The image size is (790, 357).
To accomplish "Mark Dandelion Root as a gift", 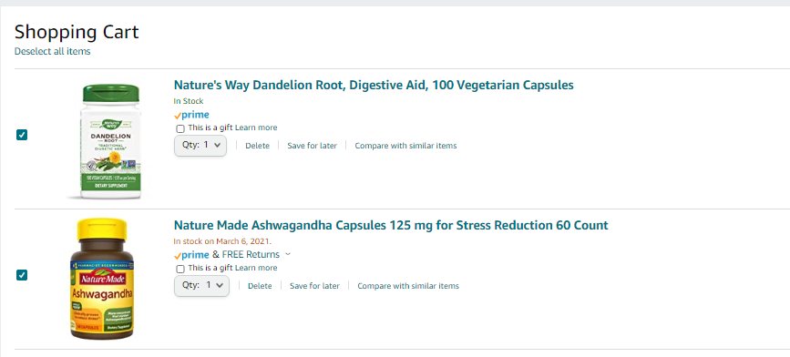I will tap(180, 128).
